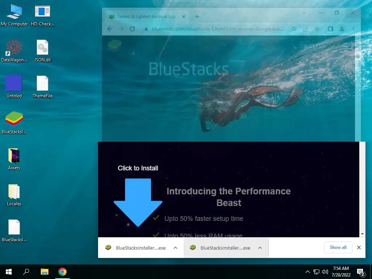Click the webpage vertical scrollbar track
This screenshot has width=372, height=279.
[x=362, y=186]
